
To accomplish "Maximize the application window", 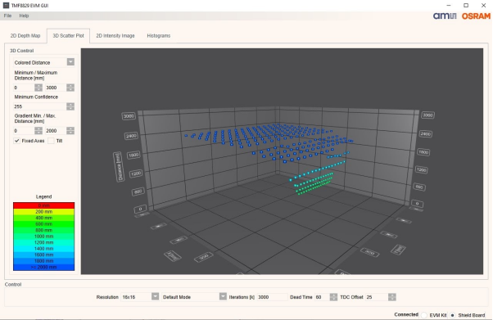I will coord(466,6).
